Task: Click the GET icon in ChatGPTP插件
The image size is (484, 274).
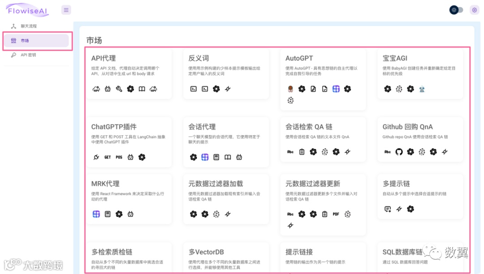Action: (108, 157)
